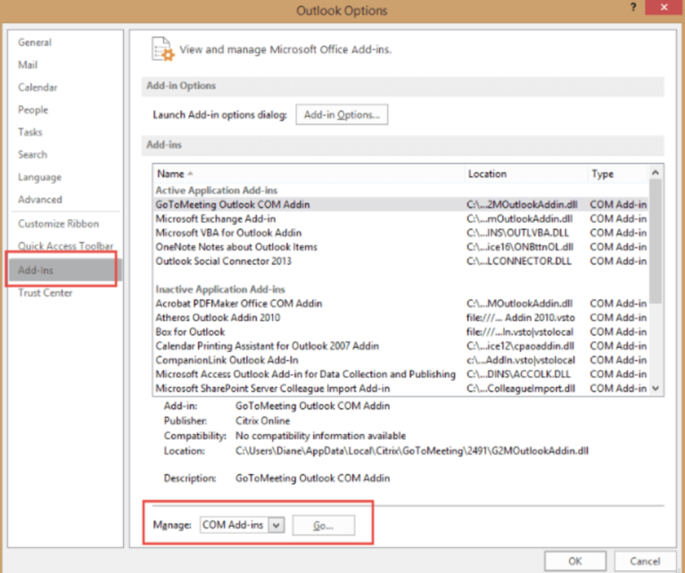Click the Add-in Options button

click(x=342, y=115)
